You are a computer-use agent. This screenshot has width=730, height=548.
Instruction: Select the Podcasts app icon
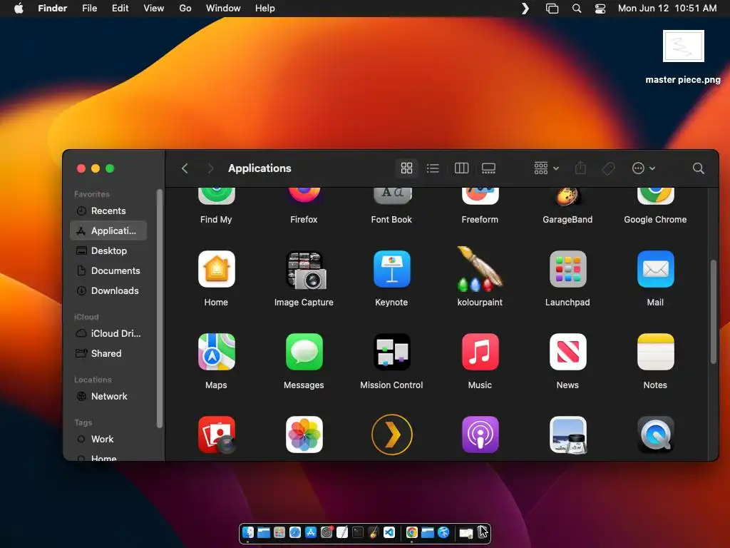(x=480, y=435)
